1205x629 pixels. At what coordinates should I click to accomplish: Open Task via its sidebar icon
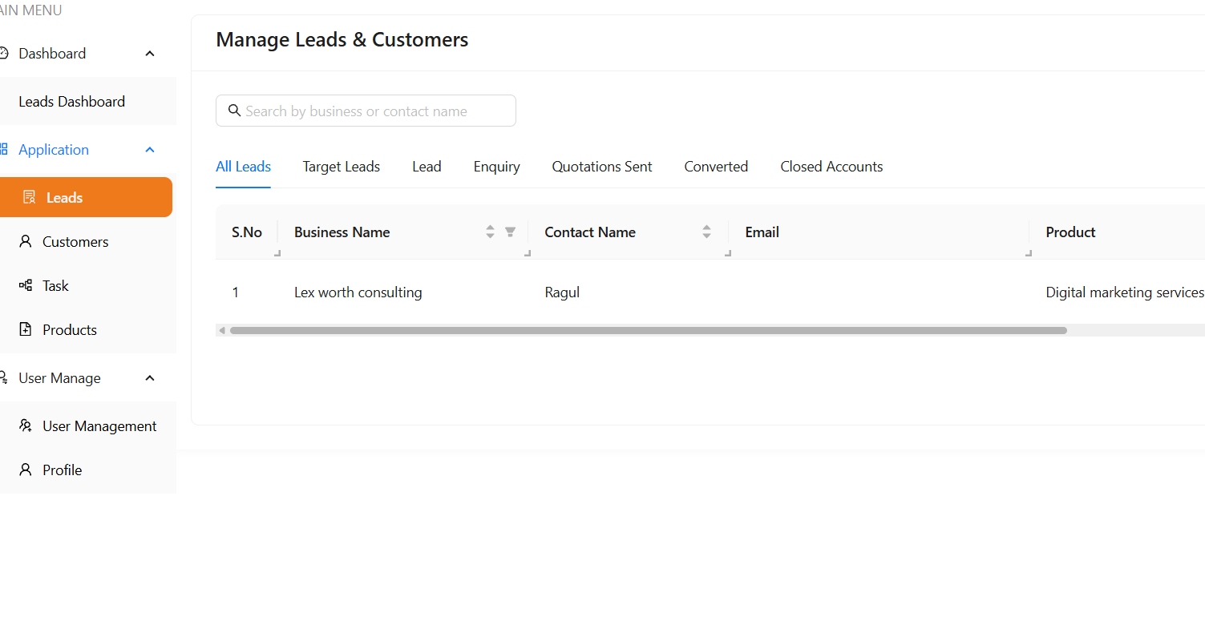pyautogui.click(x=25, y=285)
